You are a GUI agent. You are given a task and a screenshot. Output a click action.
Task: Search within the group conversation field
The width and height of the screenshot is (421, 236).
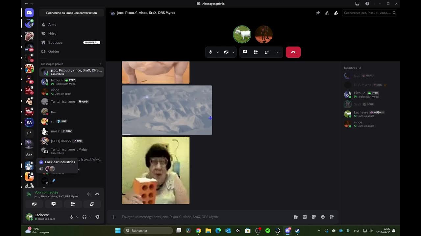[370, 13]
